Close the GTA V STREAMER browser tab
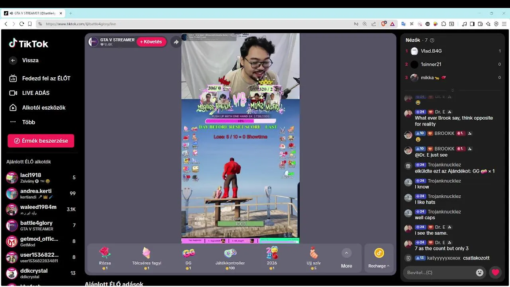510x287 pixels. pos(61,13)
